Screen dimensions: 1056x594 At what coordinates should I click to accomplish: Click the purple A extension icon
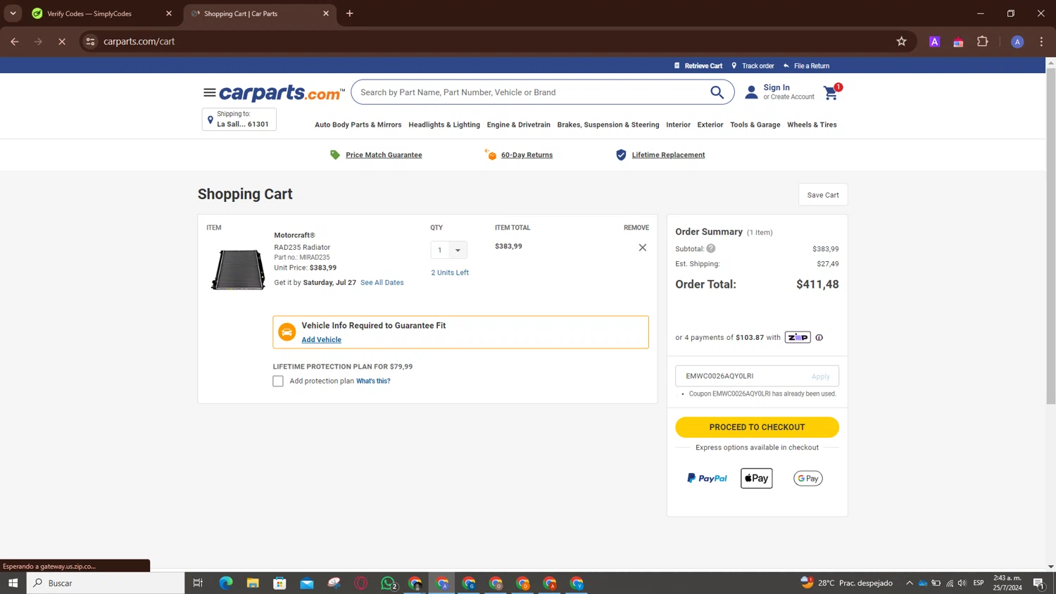tap(934, 42)
